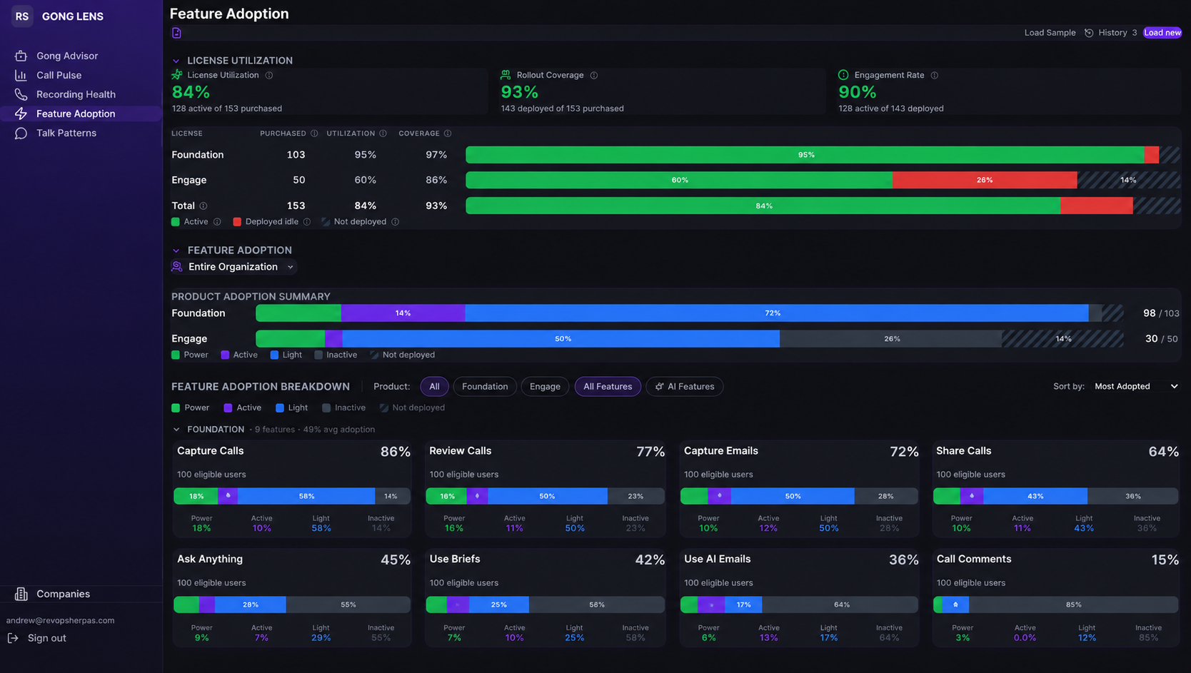Screen dimensions: 1191x673
Task: Open History panel
Action: point(1110,33)
